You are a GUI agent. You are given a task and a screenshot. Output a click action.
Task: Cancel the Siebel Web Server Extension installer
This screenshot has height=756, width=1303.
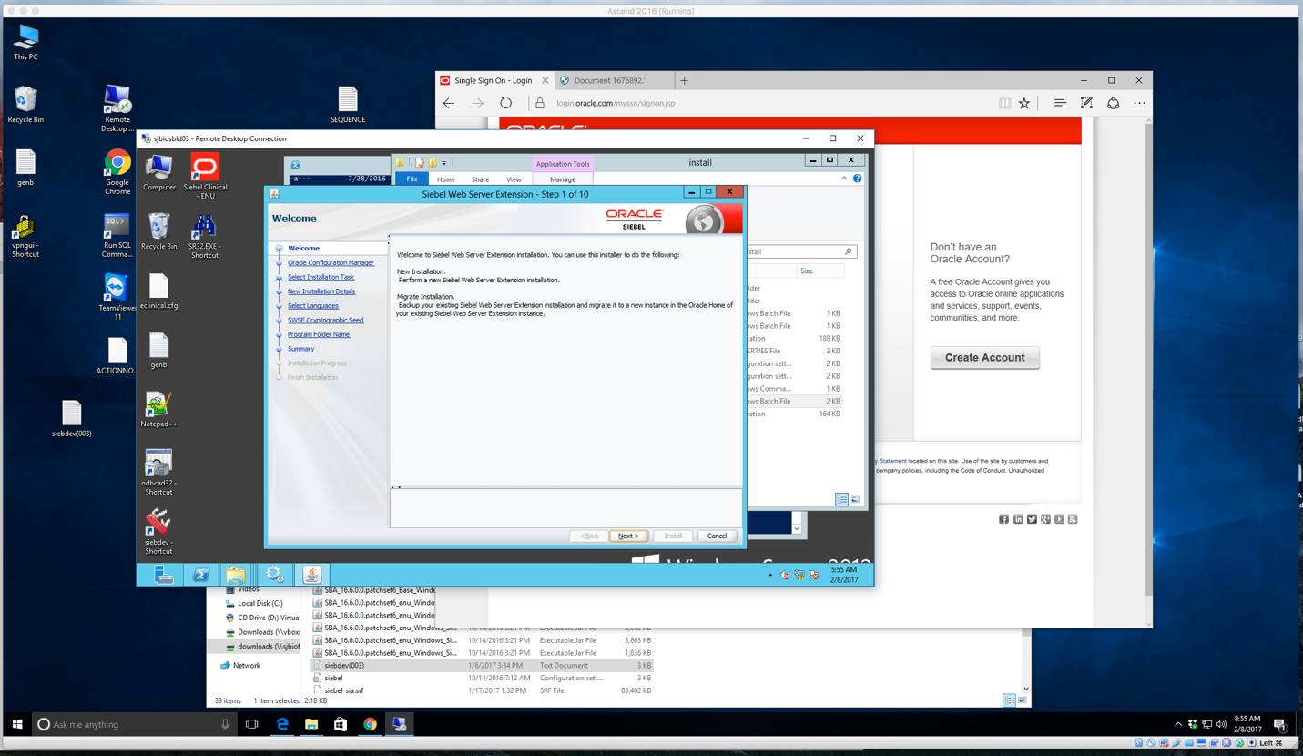717,536
